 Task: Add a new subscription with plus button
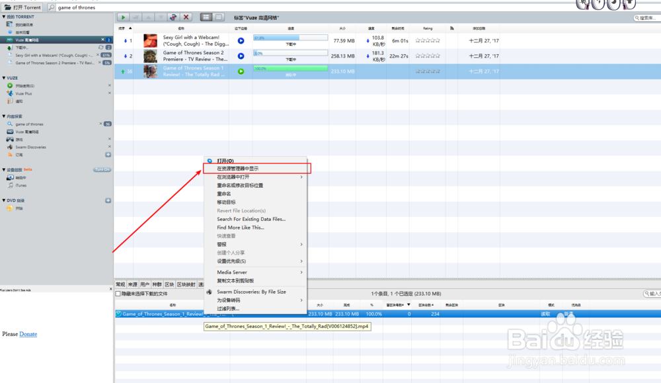tap(108, 155)
